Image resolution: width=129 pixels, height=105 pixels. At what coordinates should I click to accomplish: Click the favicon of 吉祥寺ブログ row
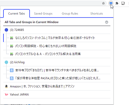(x=12, y=70)
